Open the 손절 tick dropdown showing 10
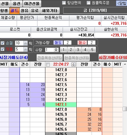 pos(25,43)
